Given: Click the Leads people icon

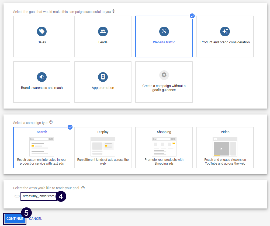Looking at the screenshot, I should click(103, 31).
